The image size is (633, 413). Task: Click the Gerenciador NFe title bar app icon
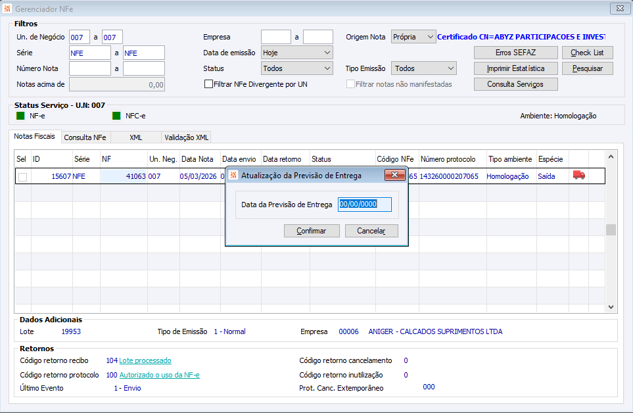7,9
